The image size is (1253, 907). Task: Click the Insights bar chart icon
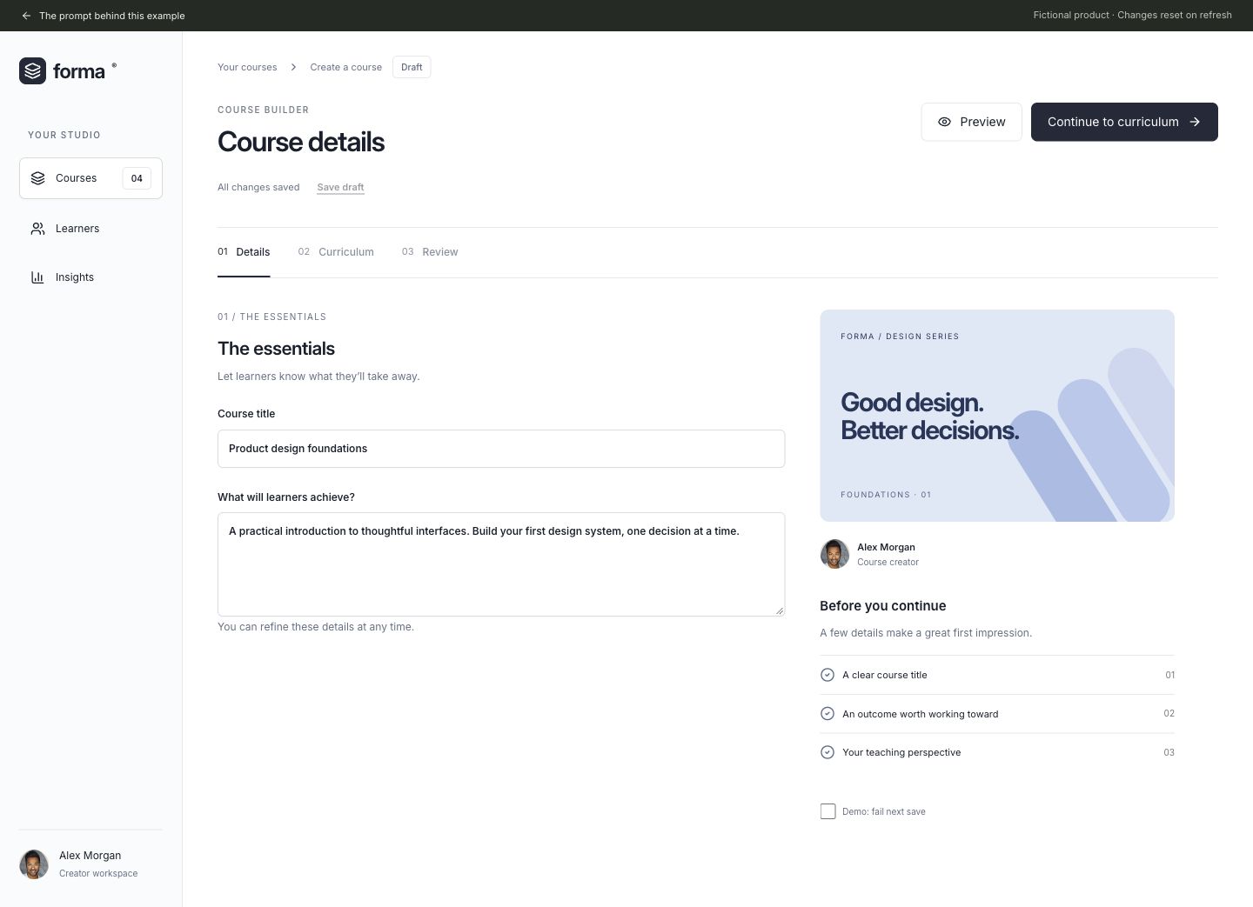[37, 277]
